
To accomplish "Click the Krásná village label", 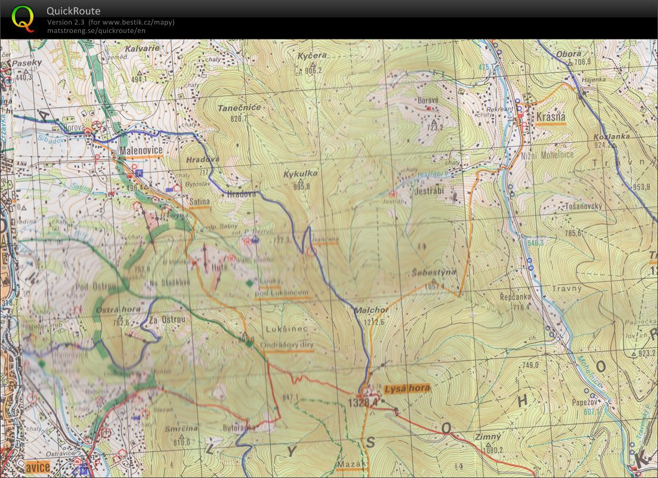I will point(551,117).
